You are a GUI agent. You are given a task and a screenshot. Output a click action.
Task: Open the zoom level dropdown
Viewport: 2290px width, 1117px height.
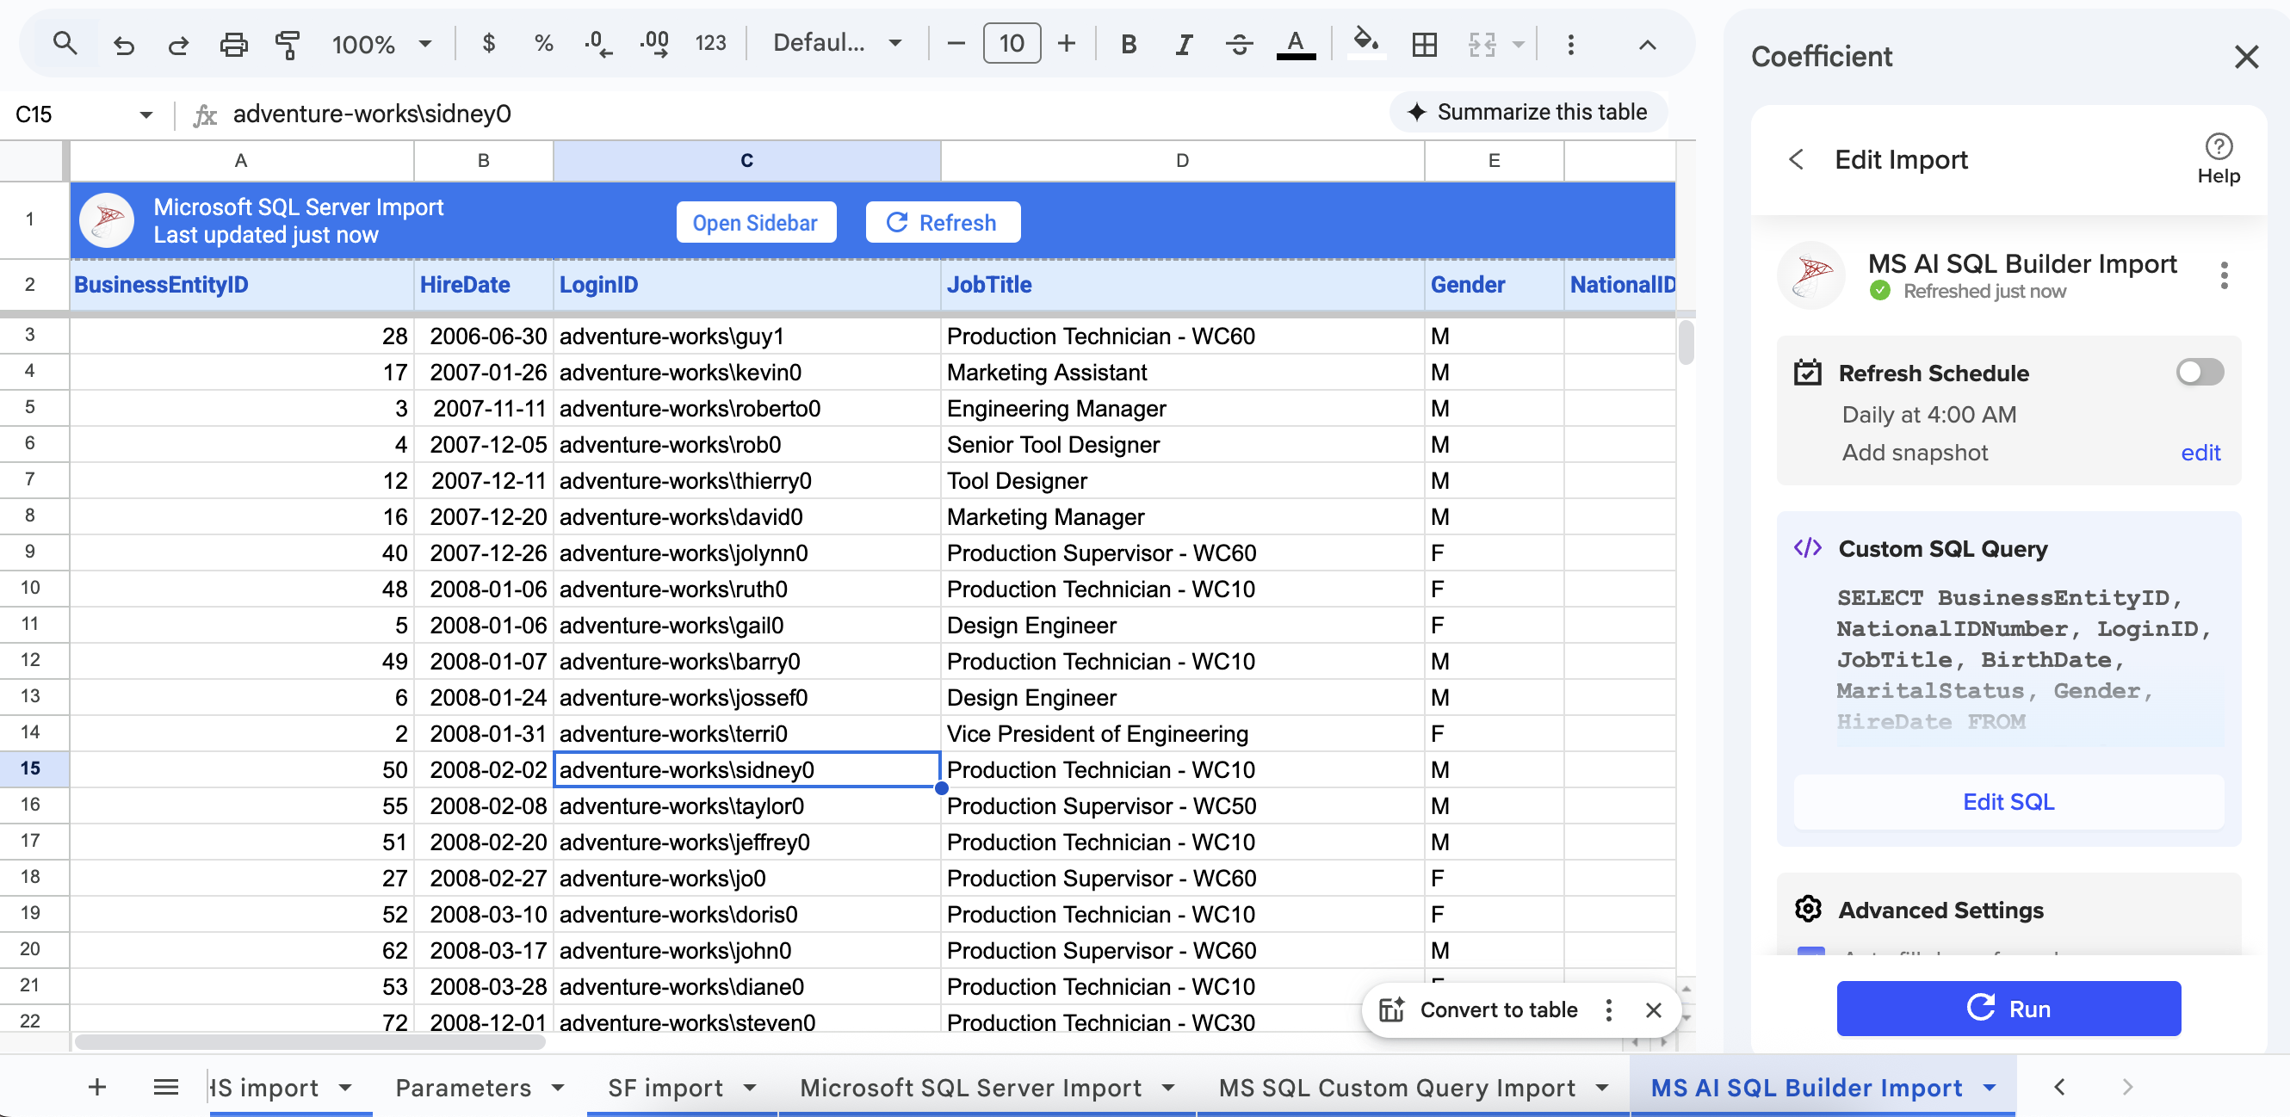tap(382, 44)
